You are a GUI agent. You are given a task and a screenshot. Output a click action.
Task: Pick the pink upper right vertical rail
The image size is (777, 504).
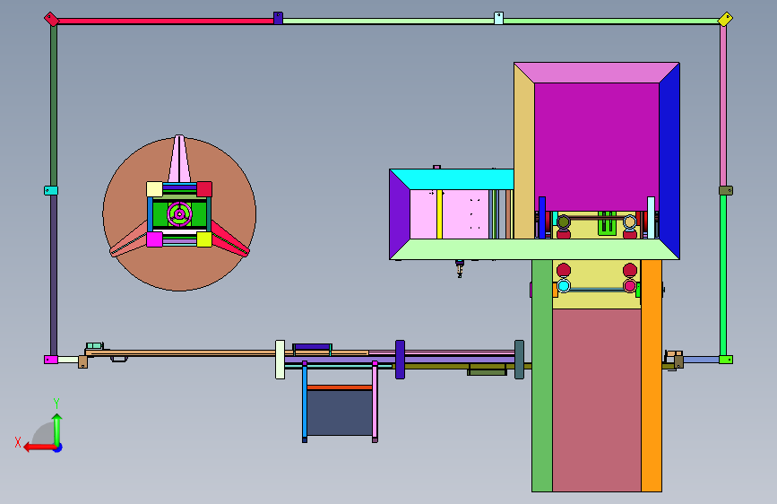(x=723, y=106)
